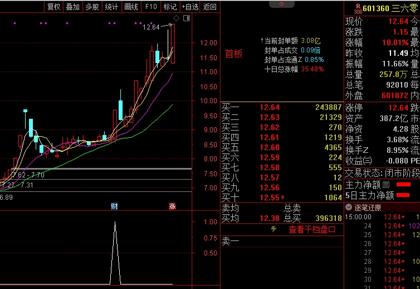Open the 叠加 overlay menu

pyautogui.click(x=73, y=7)
